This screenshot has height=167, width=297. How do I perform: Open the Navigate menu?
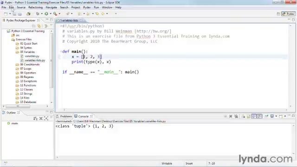(x=52, y=7)
